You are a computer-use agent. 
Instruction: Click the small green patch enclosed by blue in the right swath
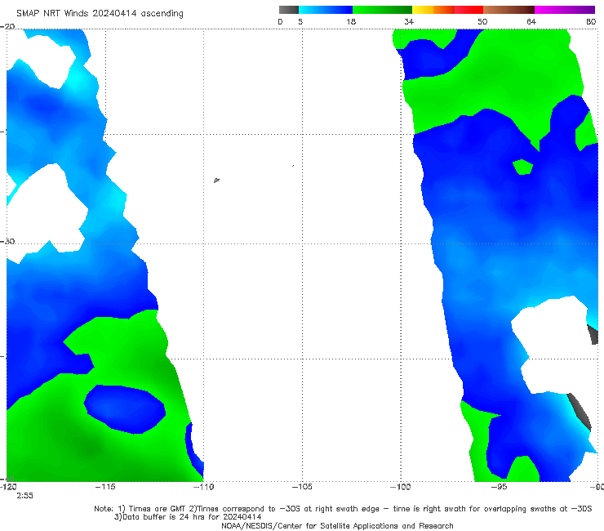pyautogui.click(x=522, y=167)
